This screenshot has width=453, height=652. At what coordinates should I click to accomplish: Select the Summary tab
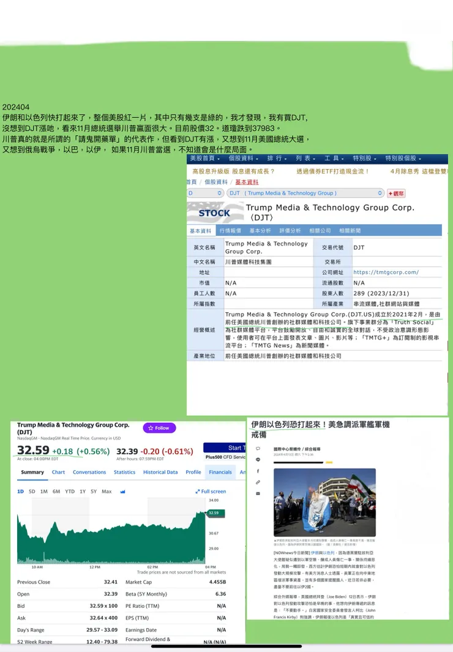click(x=32, y=473)
